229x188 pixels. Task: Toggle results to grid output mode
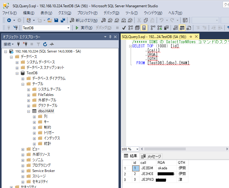point(182,28)
